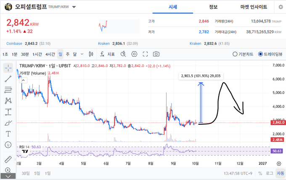Switch to the 시세 tab

pyautogui.click(x=173, y=7)
